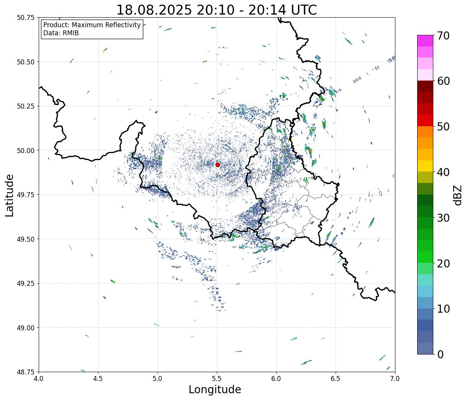Click the 'Longitude' axis label
Image resolution: width=467 pixels, height=399 pixels.
click(x=215, y=389)
